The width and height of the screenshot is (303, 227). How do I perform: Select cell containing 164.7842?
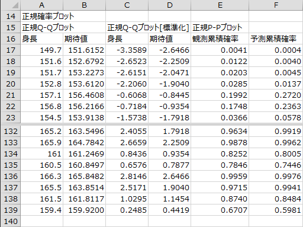click(x=84, y=142)
